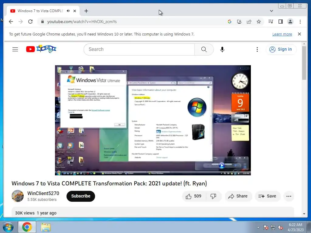Expand the tab search dropdown
The image size is (311, 233).
271,11
